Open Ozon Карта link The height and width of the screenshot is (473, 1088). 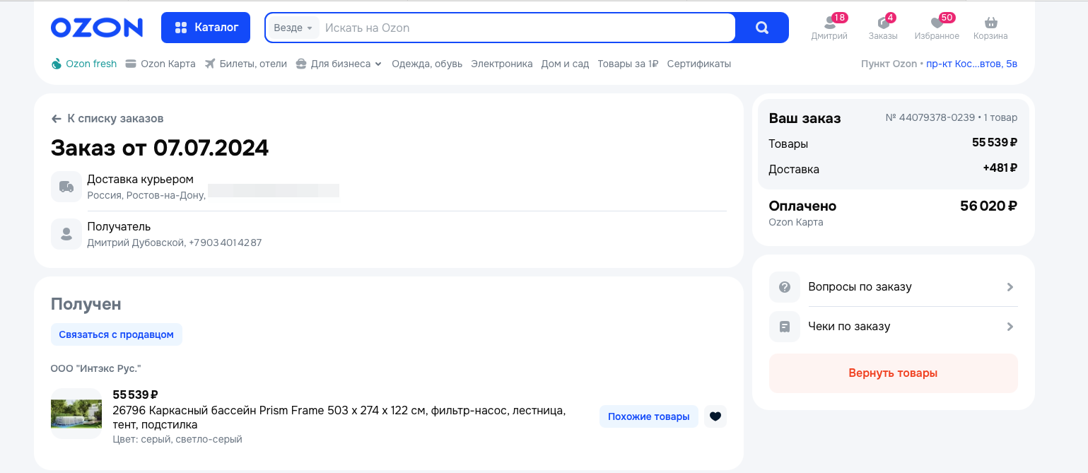[x=160, y=64]
